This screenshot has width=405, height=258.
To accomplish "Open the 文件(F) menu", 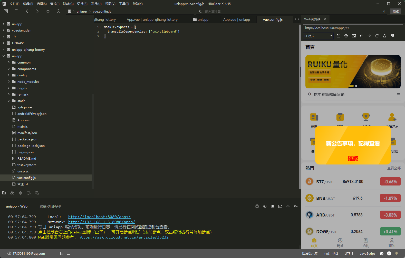I will click(14, 4).
